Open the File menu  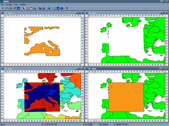coord(2,5)
